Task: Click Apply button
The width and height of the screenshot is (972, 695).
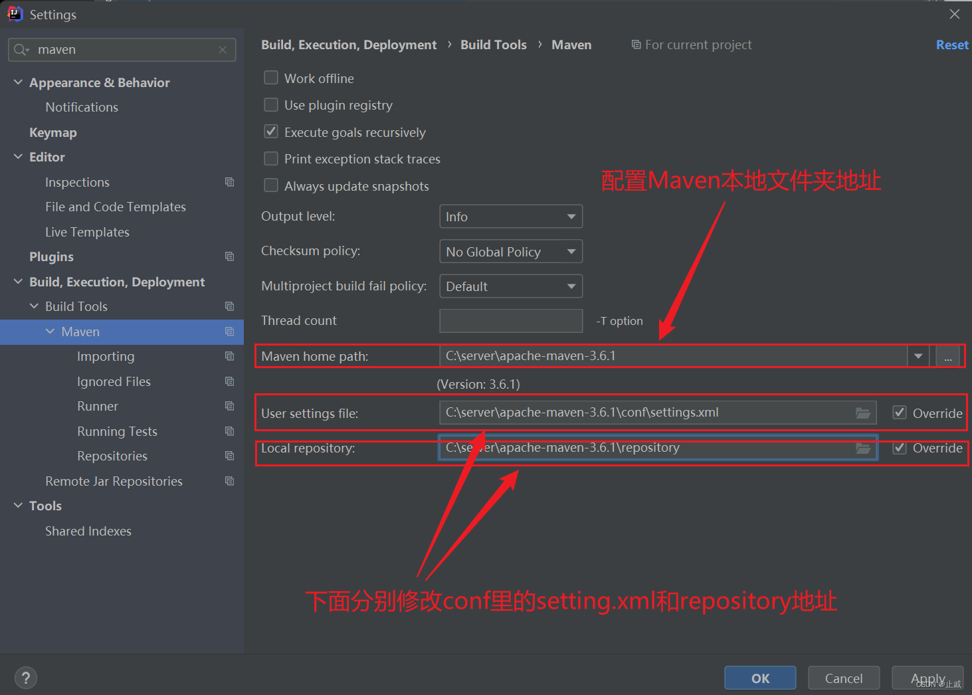Action: 927,678
